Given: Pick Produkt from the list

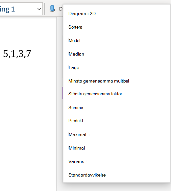Looking at the screenshot, I should 76,121.
